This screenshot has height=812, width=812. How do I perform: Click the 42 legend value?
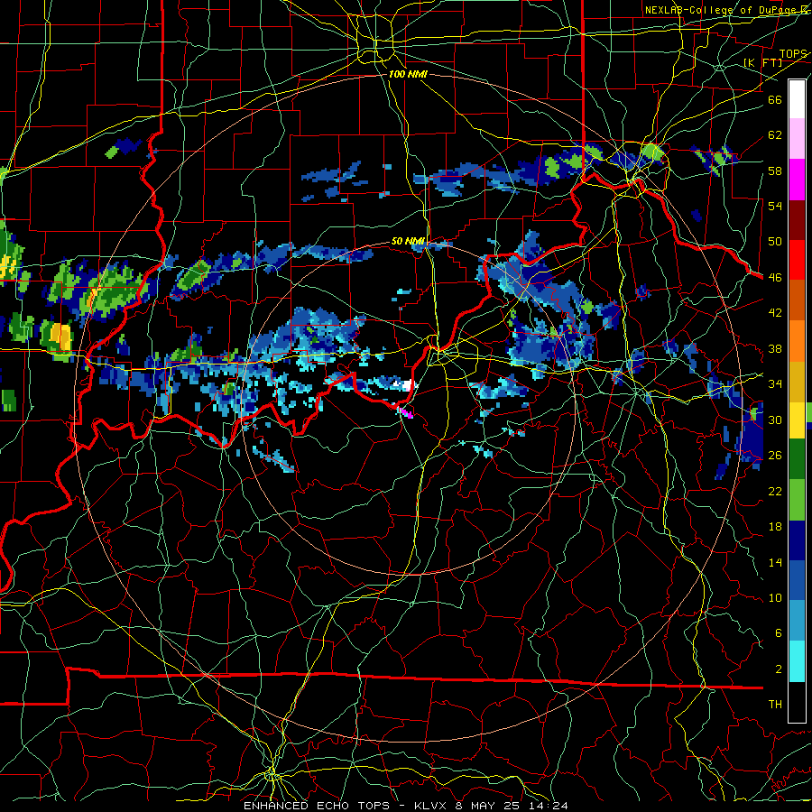pos(775,312)
